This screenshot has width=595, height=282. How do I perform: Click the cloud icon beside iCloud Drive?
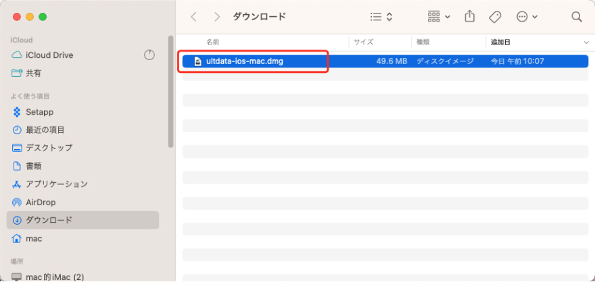[17, 55]
